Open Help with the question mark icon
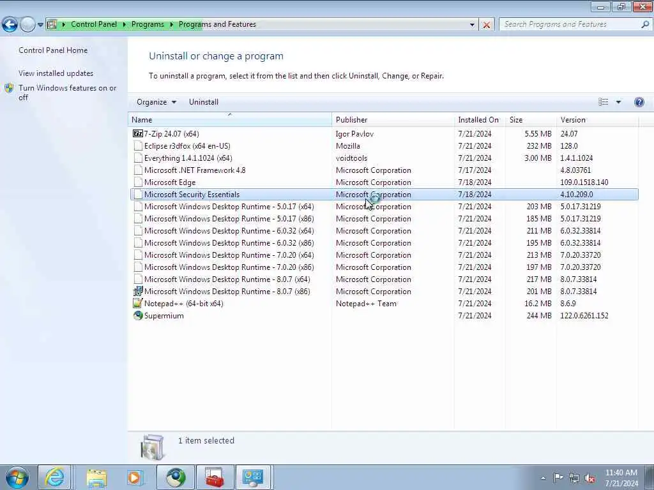The image size is (654, 490). (x=639, y=102)
